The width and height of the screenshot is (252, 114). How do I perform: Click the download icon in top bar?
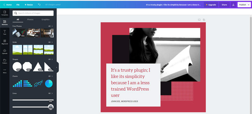[233, 5]
